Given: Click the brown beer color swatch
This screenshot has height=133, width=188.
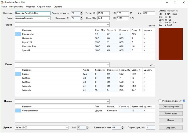Looking at the screenshot, I should [171, 44].
